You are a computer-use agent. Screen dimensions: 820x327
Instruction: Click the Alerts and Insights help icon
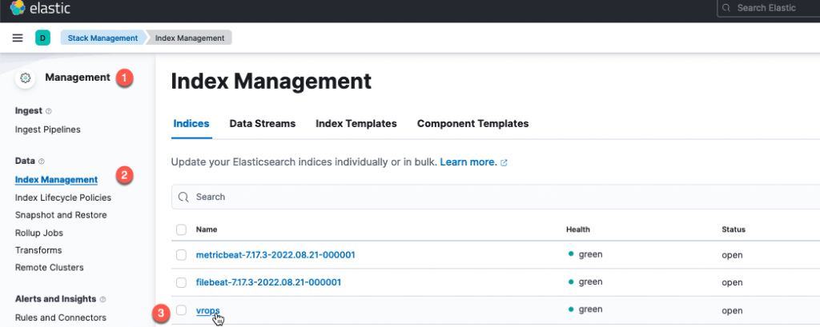[102, 299]
